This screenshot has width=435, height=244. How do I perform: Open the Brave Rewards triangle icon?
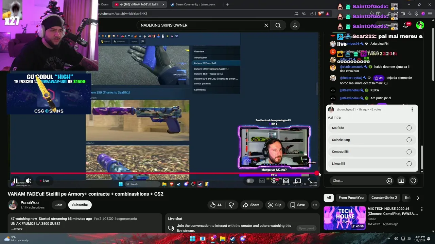pyautogui.click(x=328, y=14)
